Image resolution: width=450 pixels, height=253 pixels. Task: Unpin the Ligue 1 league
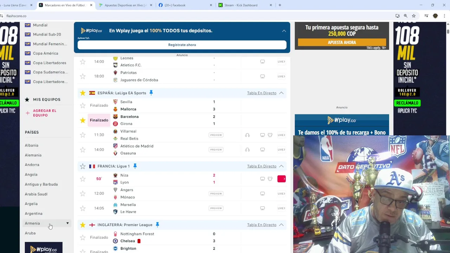(135, 166)
